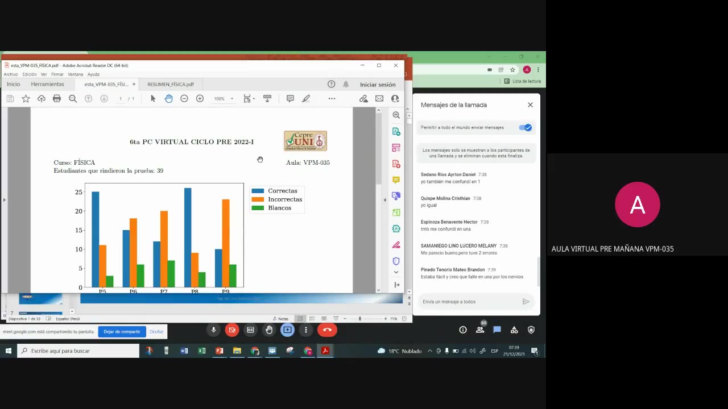Viewport: 728px width, 409px height.
Task: Open the Edición menu
Action: [30, 74]
